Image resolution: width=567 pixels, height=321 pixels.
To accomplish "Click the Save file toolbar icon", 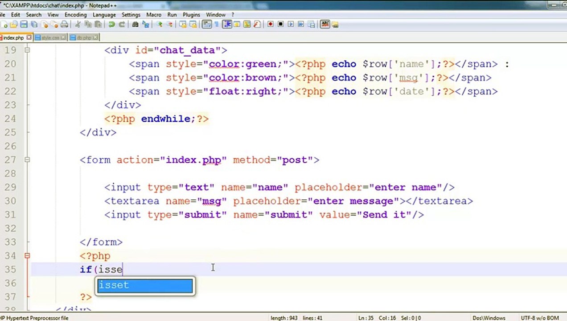I will tap(24, 25).
